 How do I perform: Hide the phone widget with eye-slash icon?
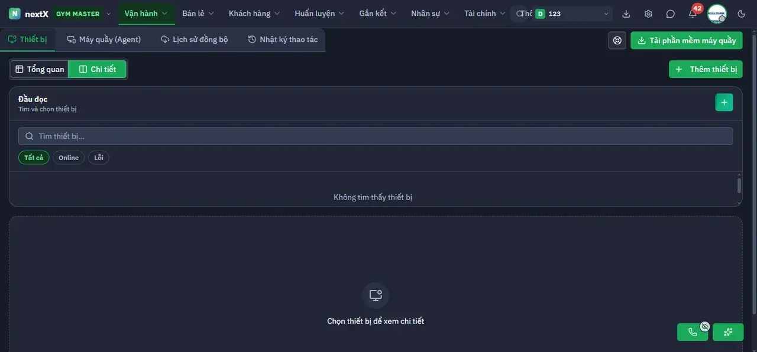coord(705,326)
